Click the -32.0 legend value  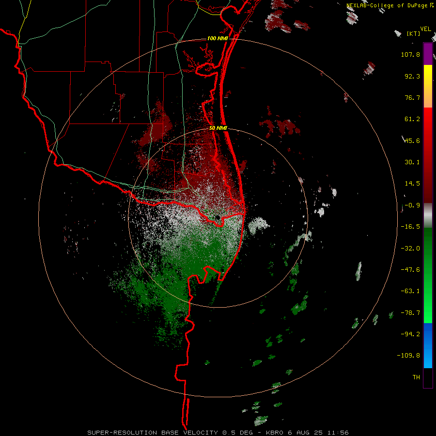[410, 249]
